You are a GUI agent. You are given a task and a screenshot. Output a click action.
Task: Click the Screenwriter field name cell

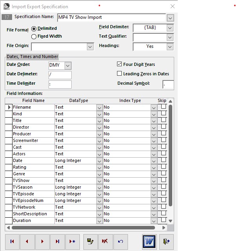coord(34,140)
